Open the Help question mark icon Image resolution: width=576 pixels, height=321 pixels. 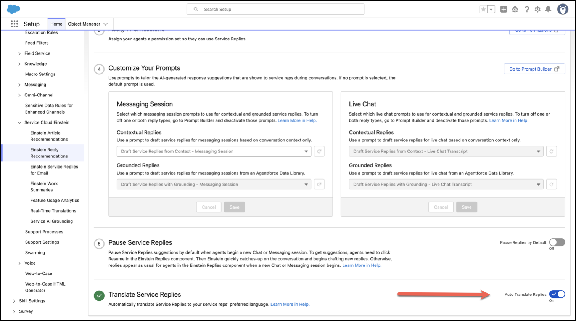(x=527, y=10)
